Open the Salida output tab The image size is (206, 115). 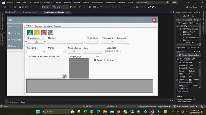point(23,102)
